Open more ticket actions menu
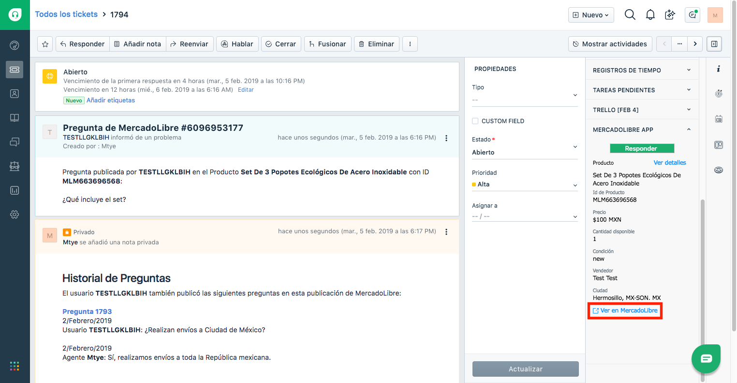Image resolution: width=737 pixels, height=383 pixels. [x=410, y=44]
